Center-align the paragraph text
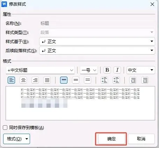The image size is (159, 148). pyautogui.click(x=23, y=80)
